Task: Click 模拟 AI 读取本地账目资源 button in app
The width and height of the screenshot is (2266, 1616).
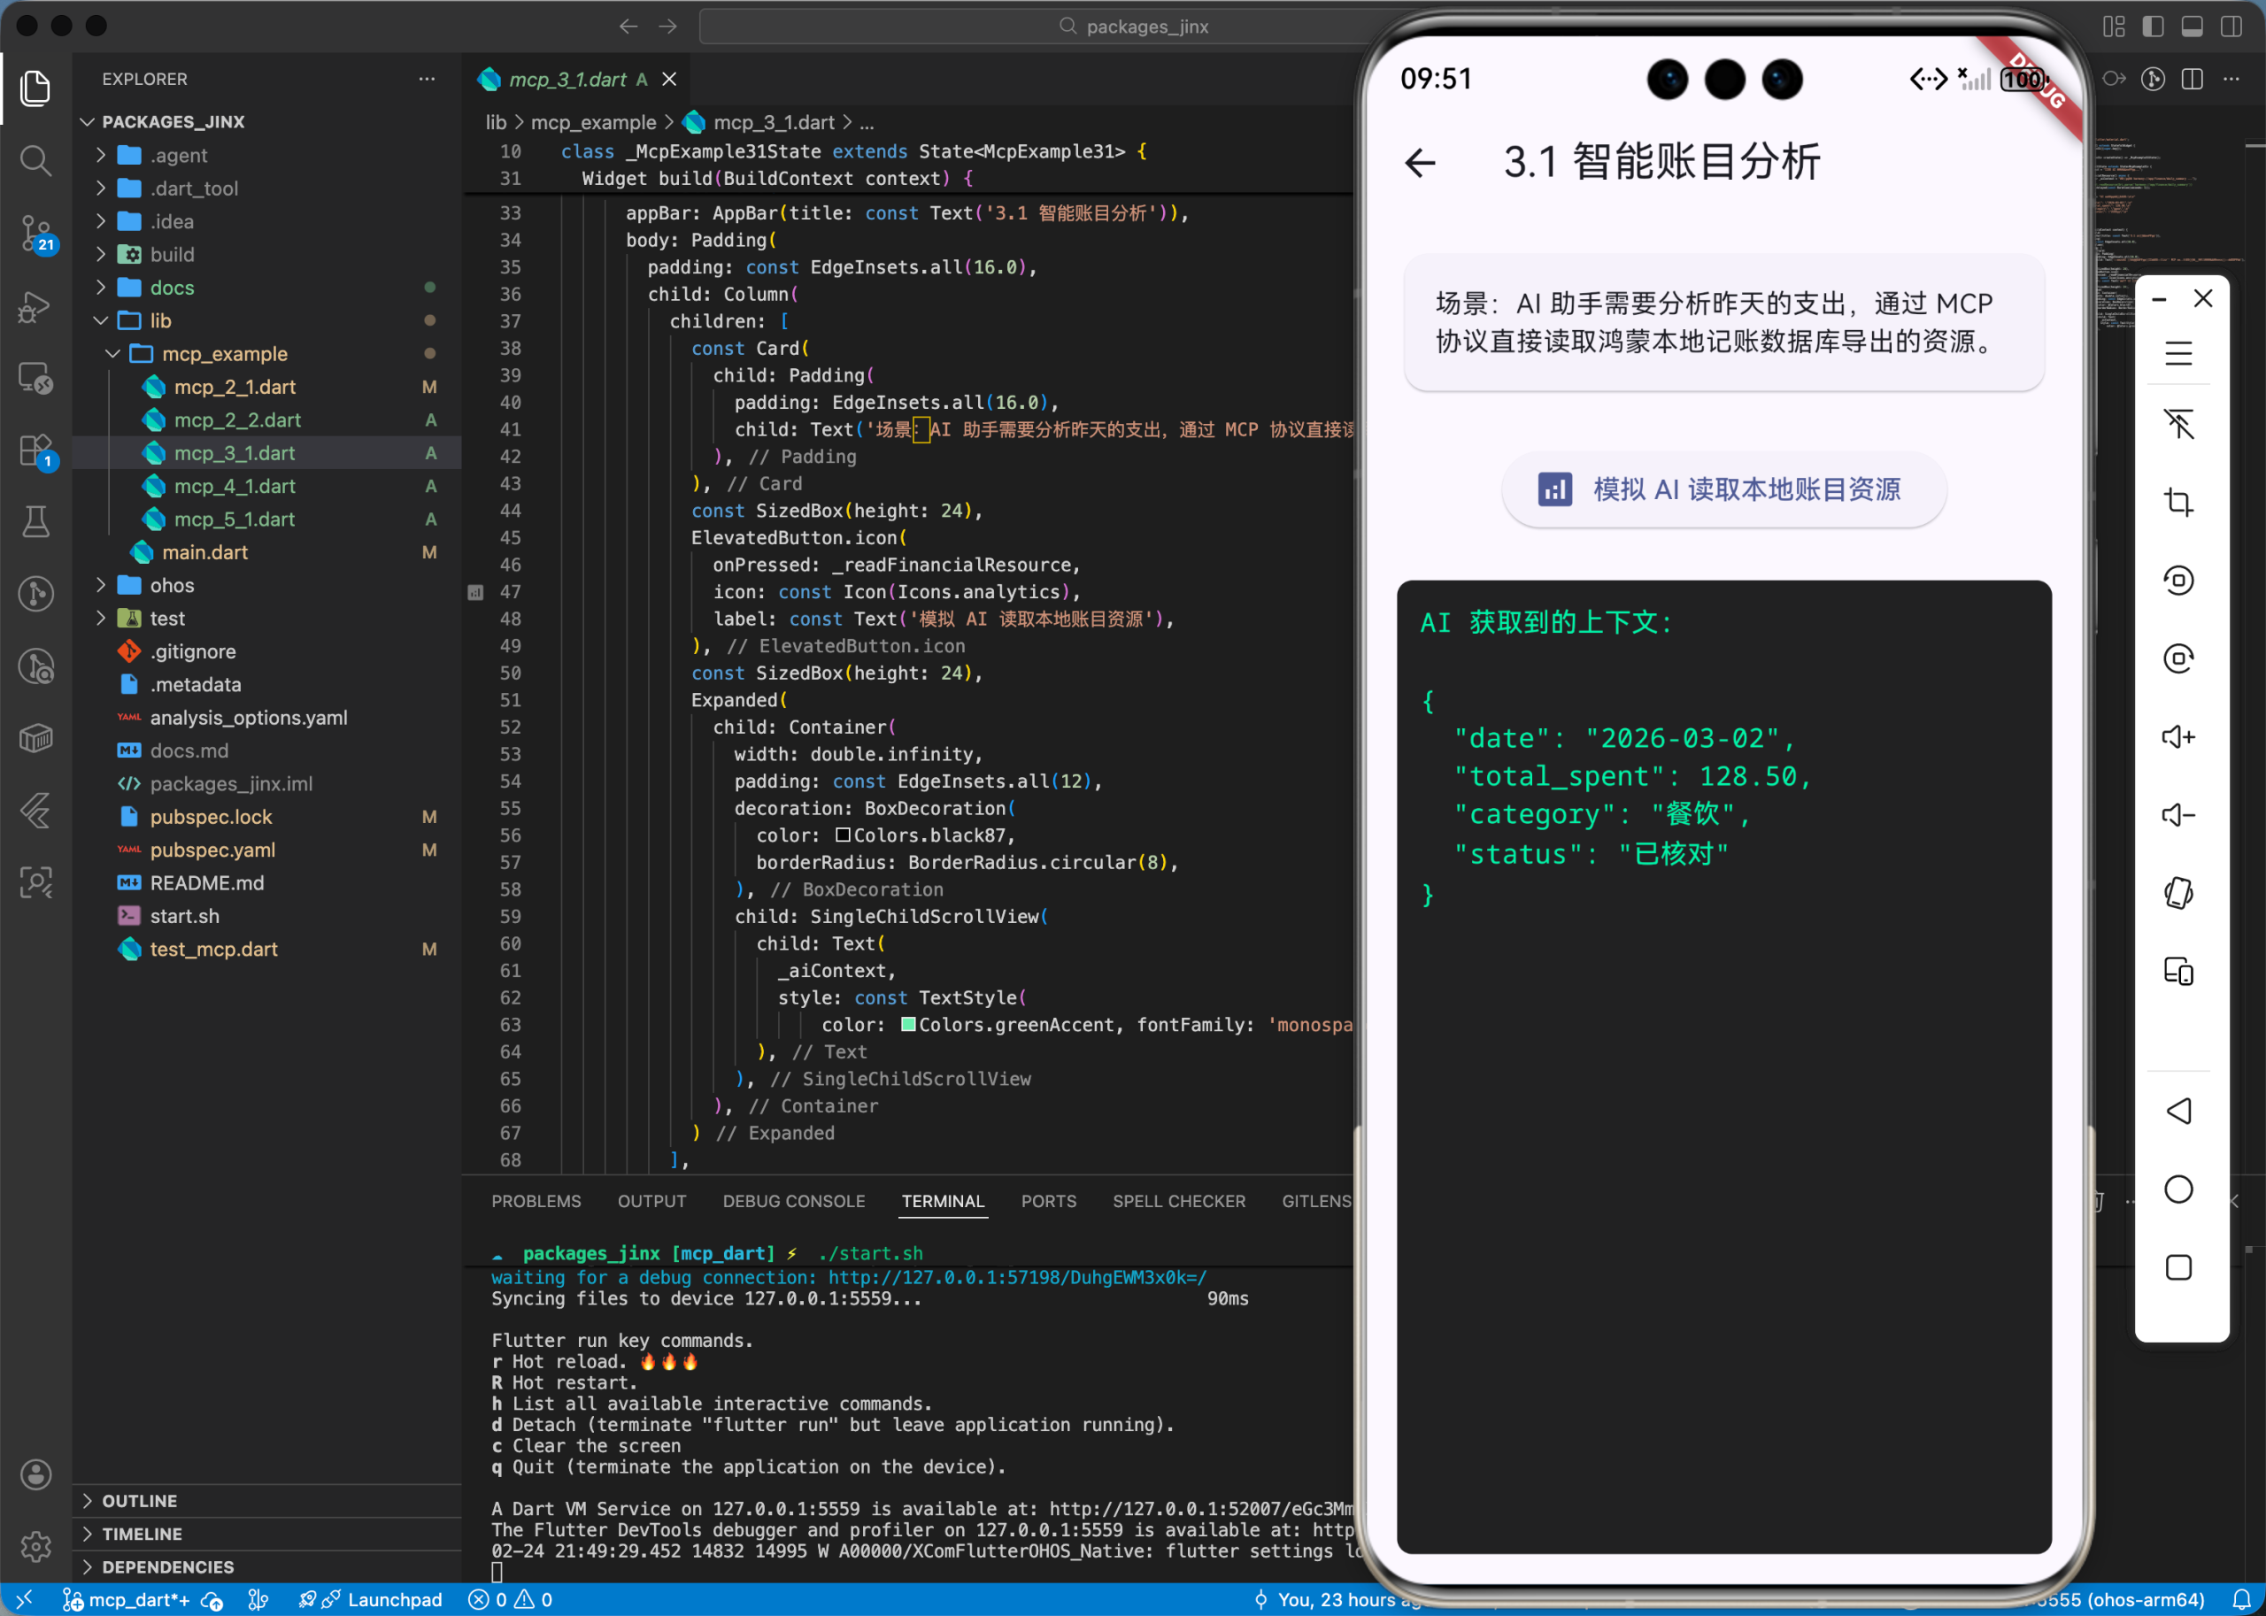Action: [1723, 489]
